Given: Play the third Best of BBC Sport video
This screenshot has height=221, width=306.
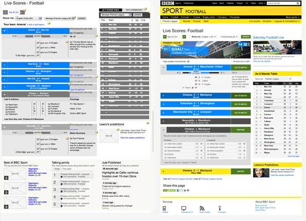Looking at the screenshot, I should coord(6,207).
